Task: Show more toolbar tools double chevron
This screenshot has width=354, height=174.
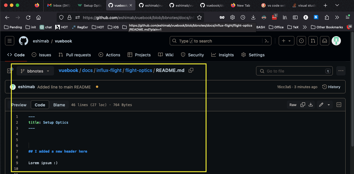Action: (x=337, y=17)
